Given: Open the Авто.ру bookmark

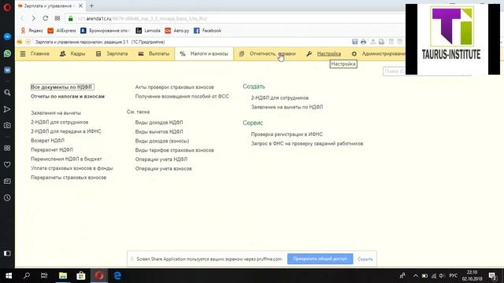Looking at the screenshot, I should click(x=177, y=31).
